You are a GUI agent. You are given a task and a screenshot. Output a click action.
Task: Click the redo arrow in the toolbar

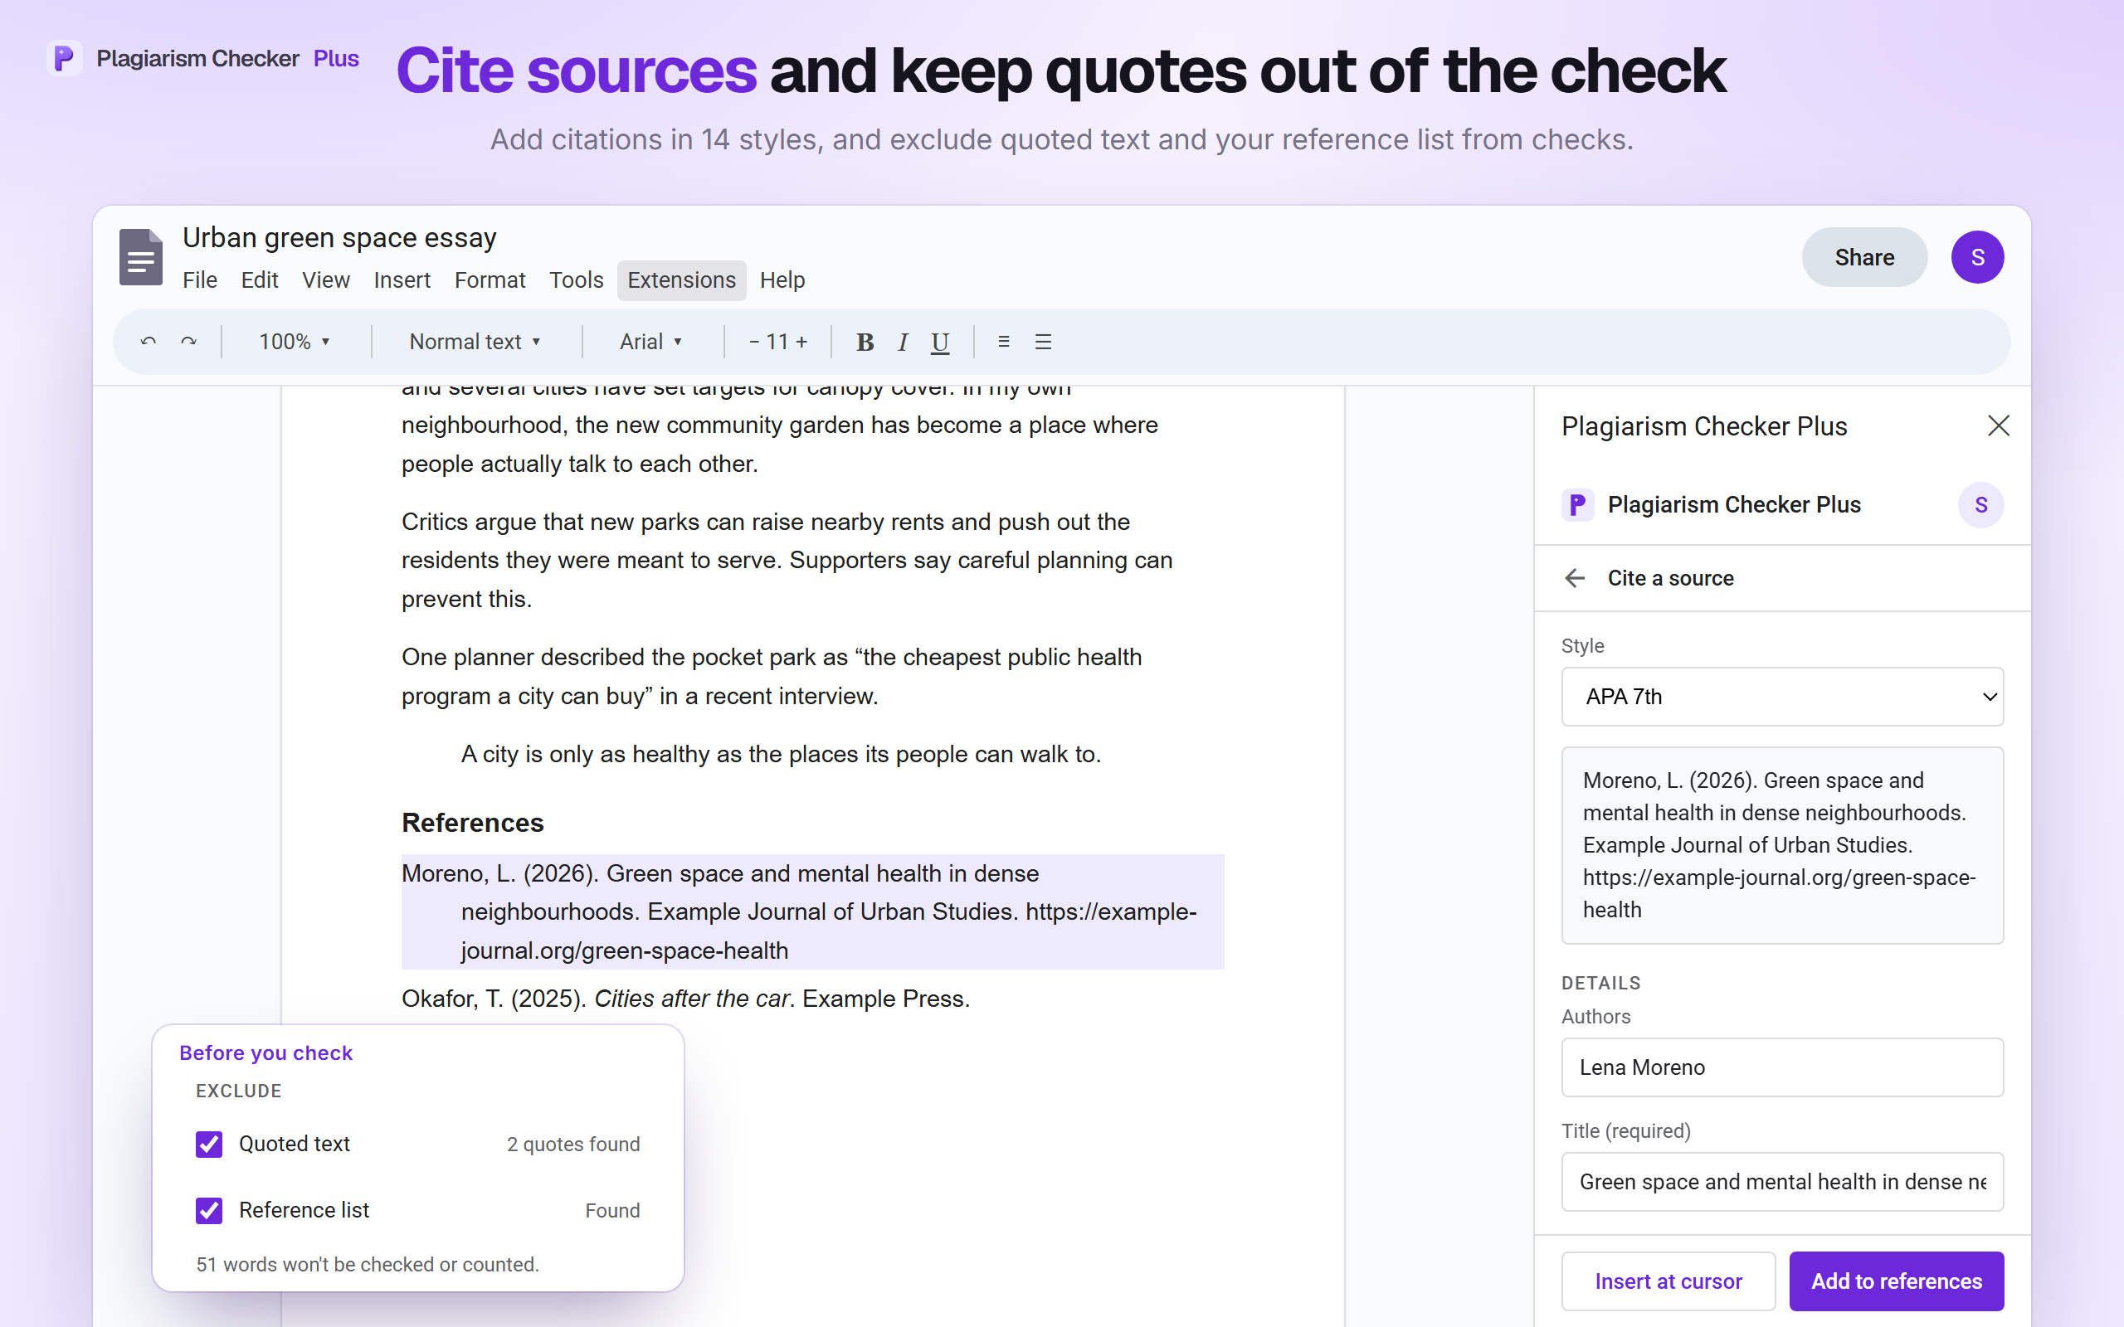click(x=188, y=342)
